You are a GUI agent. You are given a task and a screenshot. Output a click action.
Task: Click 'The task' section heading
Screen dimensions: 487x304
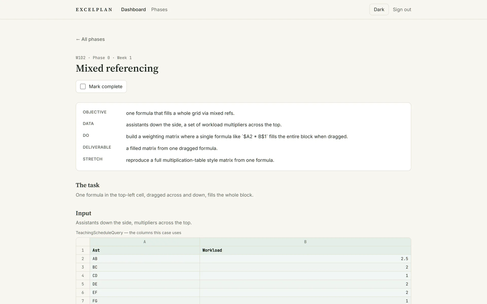pos(88,185)
